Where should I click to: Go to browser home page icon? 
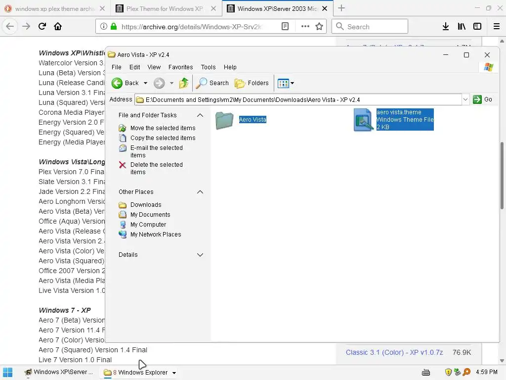point(58,27)
